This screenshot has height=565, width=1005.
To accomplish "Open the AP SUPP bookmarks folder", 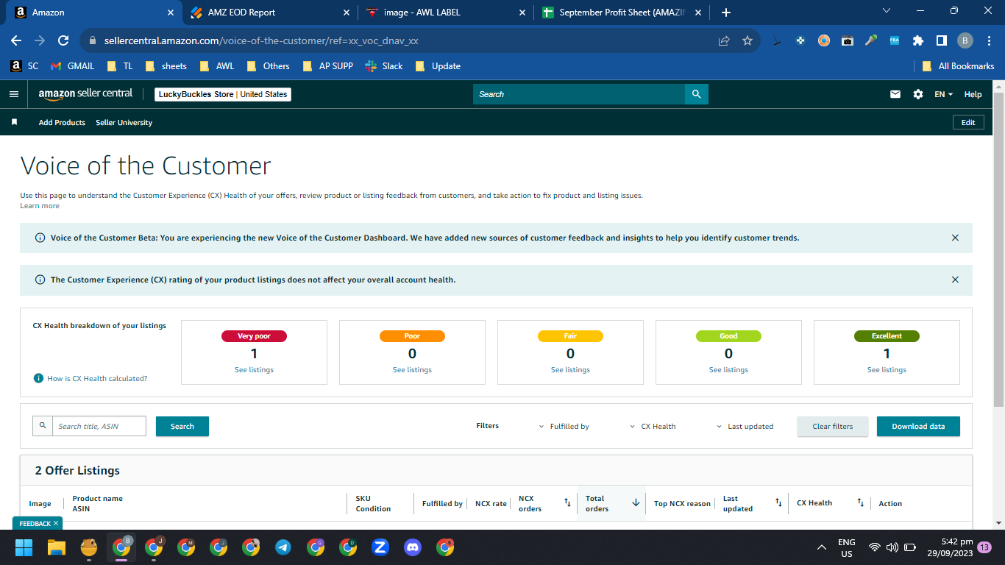I will (x=328, y=65).
